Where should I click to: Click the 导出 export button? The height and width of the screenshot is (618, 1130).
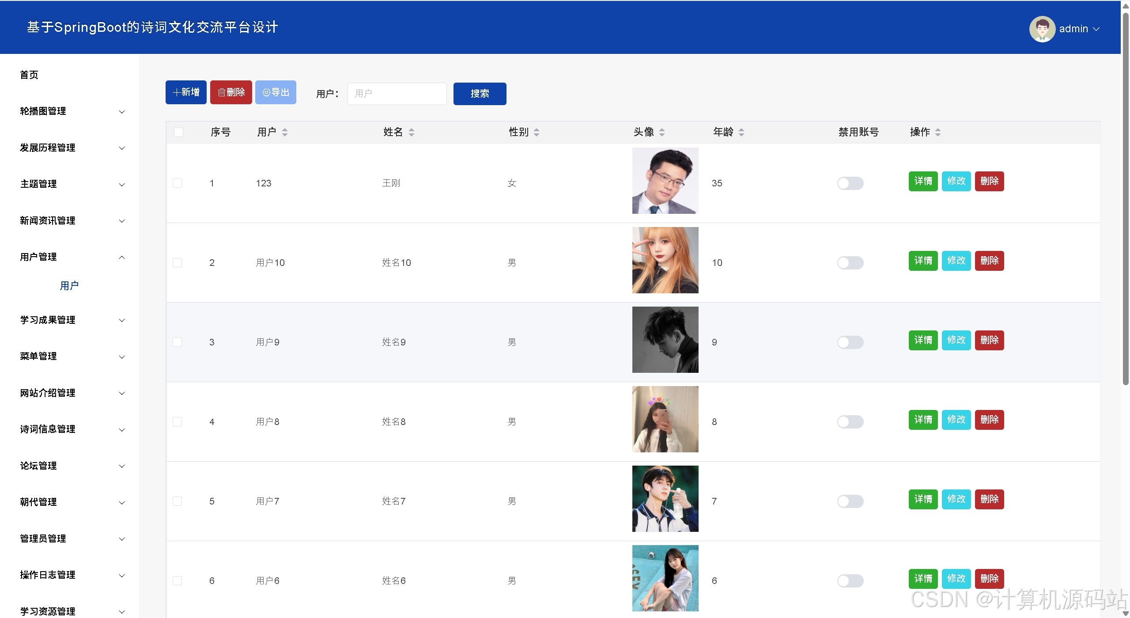coord(276,92)
